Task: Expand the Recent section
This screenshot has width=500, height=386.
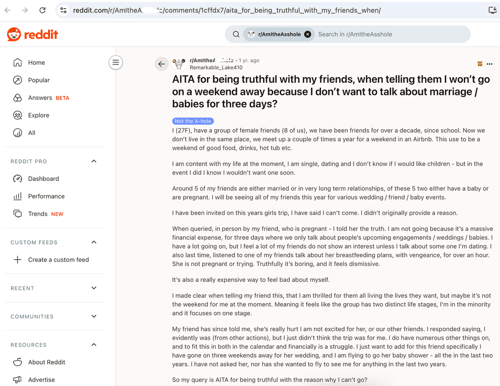Action: tap(94, 288)
